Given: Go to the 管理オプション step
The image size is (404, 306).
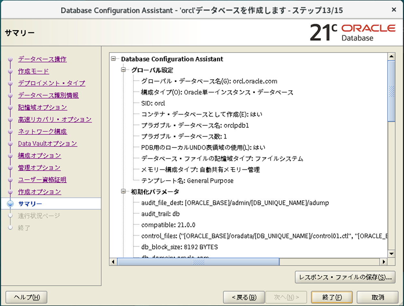Looking at the screenshot, I should click(39, 168).
